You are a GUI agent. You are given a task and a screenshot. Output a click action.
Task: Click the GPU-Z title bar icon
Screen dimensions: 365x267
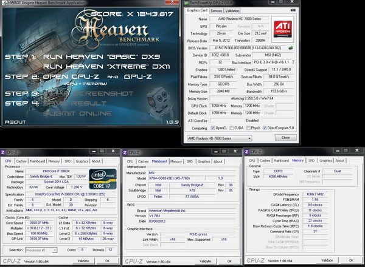186,3
